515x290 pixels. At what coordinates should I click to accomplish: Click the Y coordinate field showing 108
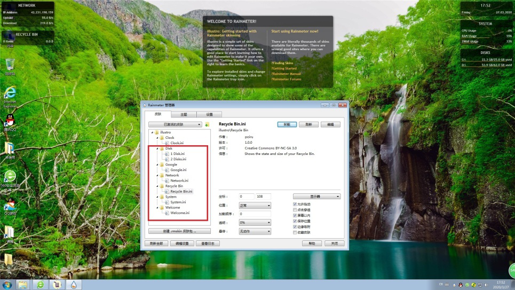[264, 197]
